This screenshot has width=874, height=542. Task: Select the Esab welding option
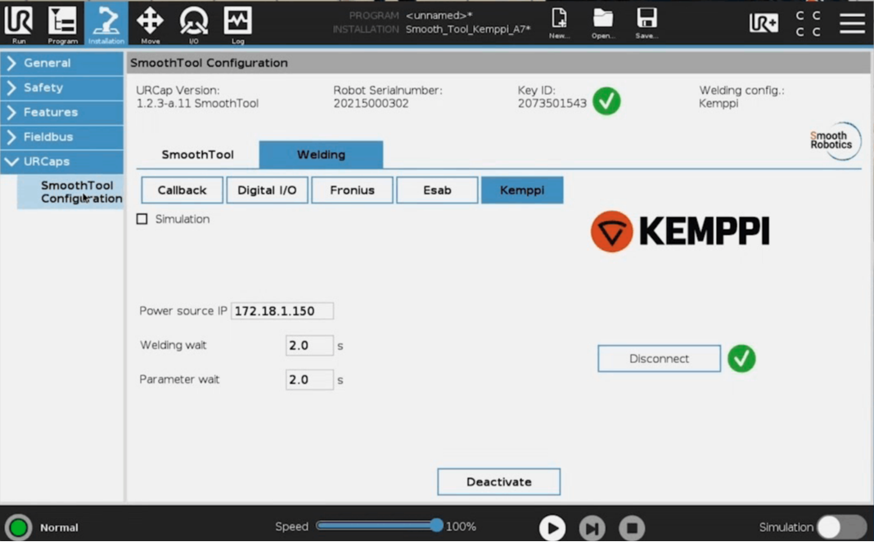437,190
